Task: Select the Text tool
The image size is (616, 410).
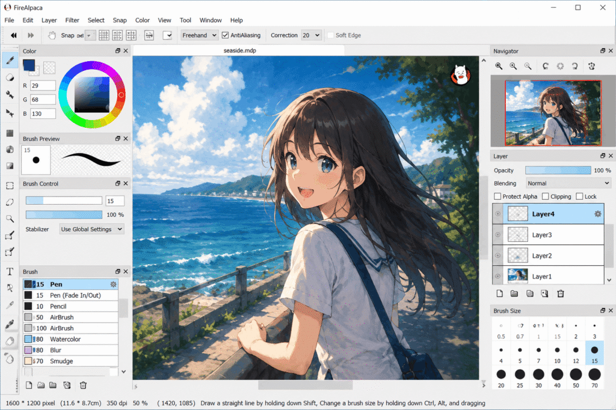Action: click(x=10, y=271)
